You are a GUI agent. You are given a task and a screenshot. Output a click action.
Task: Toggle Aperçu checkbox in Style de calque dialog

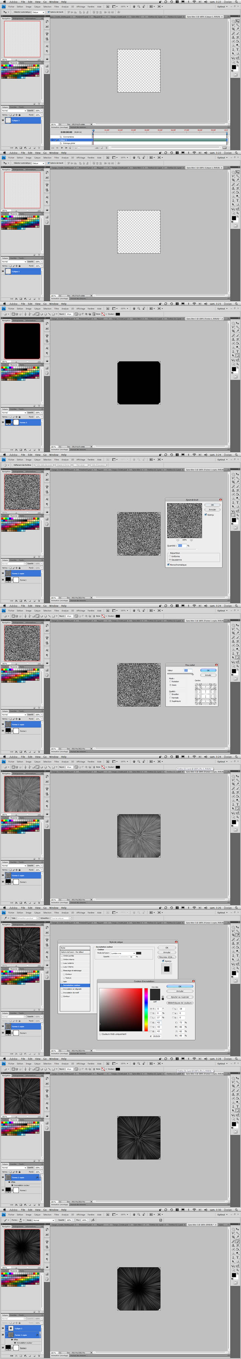coord(163,961)
